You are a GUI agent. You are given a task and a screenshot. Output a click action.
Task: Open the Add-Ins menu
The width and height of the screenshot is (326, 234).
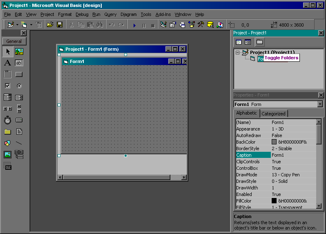pos(163,14)
